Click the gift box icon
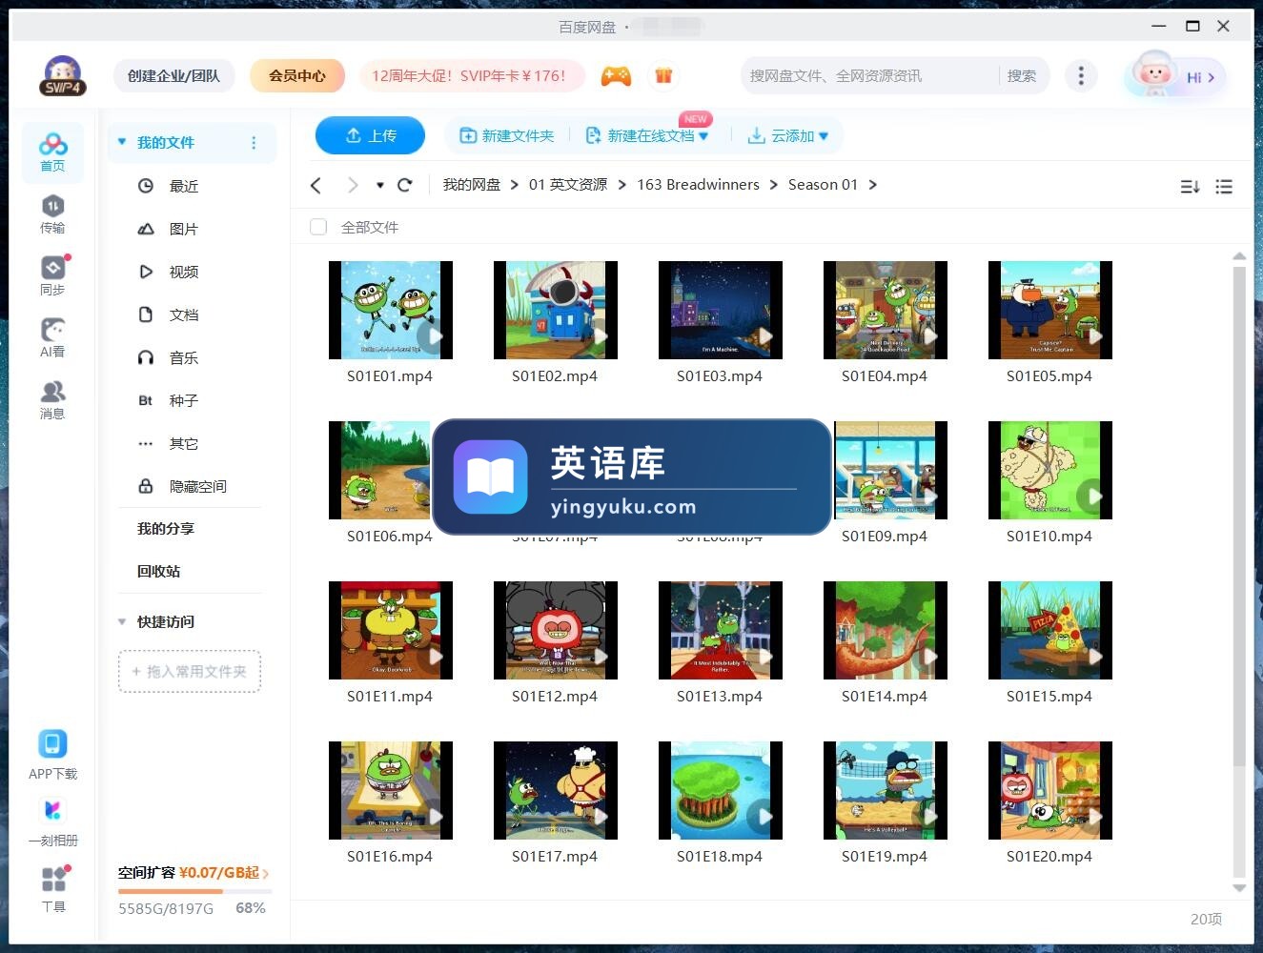Image resolution: width=1263 pixels, height=953 pixels. [x=663, y=75]
